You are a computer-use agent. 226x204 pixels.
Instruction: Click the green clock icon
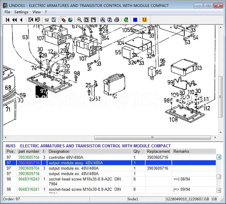[70, 20]
